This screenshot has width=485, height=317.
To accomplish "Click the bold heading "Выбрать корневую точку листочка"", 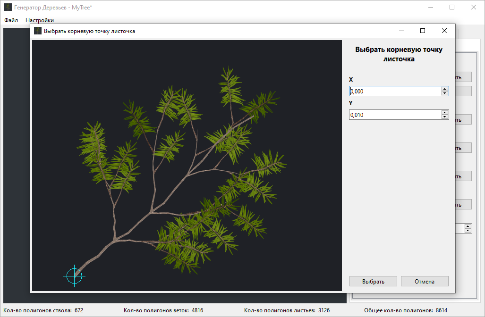I will coord(399,54).
